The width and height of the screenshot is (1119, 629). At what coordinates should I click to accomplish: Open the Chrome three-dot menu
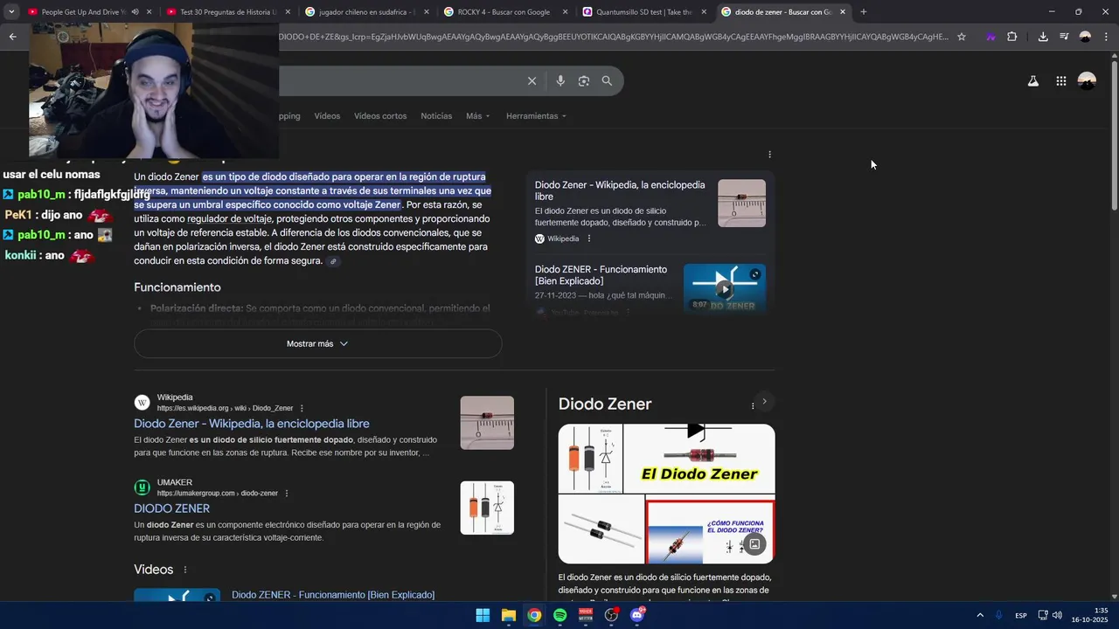point(1106,37)
